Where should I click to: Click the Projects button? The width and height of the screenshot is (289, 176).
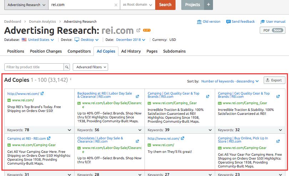click(193, 5)
